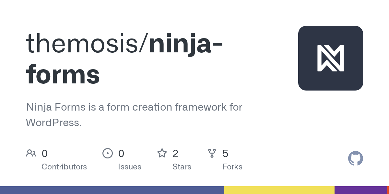Click the fork count number 5

(x=225, y=154)
